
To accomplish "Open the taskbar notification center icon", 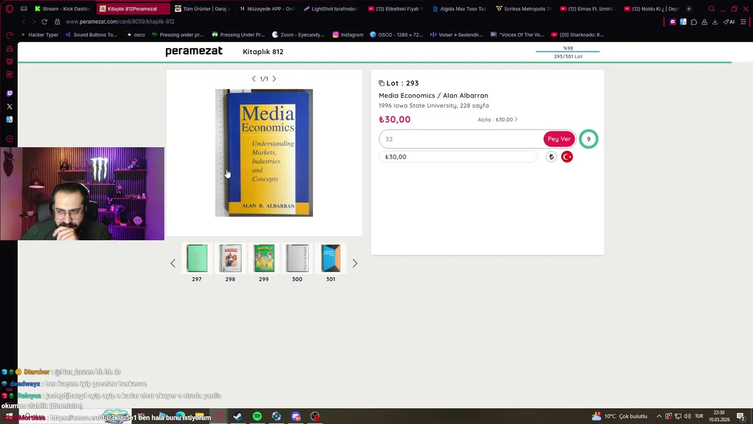I will (x=742, y=416).
